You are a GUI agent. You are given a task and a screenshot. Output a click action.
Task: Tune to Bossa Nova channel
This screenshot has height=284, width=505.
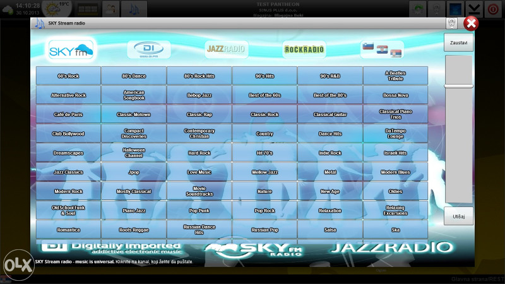click(395, 95)
